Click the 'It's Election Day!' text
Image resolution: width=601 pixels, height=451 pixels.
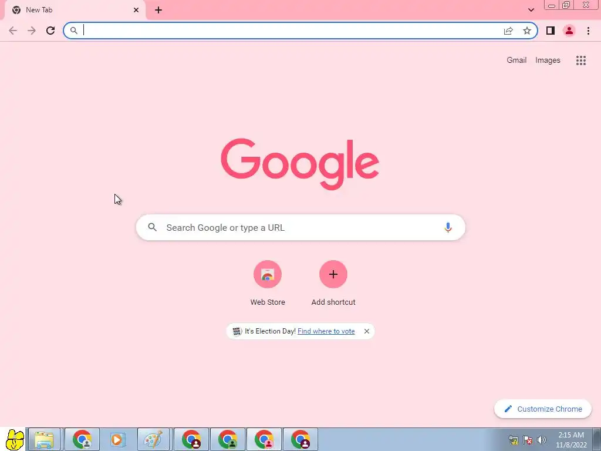tap(270, 331)
